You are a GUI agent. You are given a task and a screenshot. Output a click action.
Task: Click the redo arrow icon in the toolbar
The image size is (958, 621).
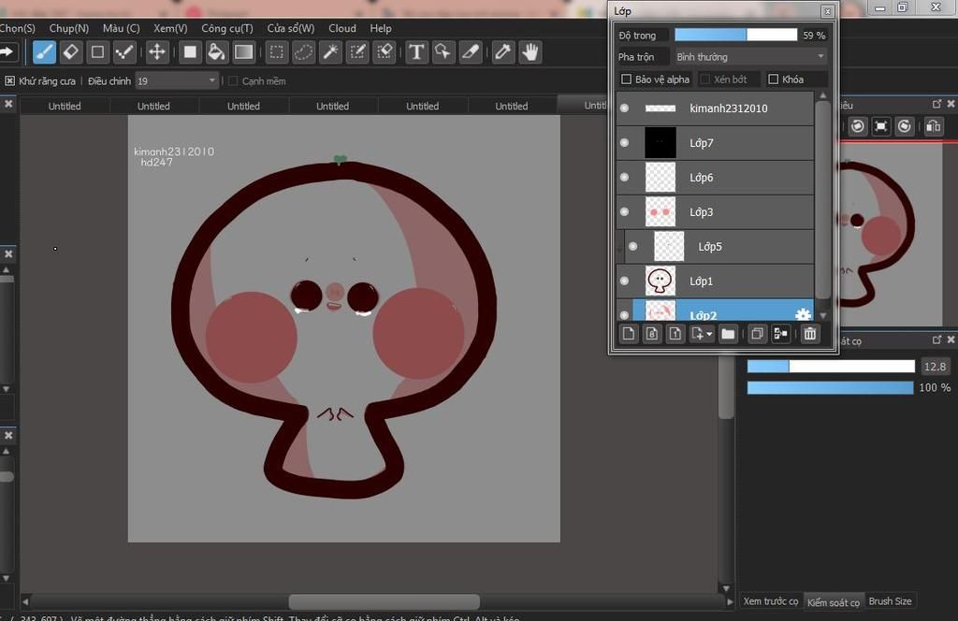(7, 52)
